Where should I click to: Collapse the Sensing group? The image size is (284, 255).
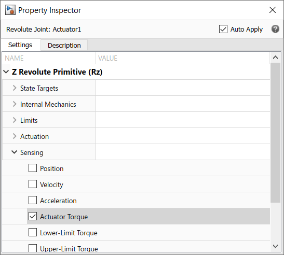pyautogui.click(x=15, y=152)
